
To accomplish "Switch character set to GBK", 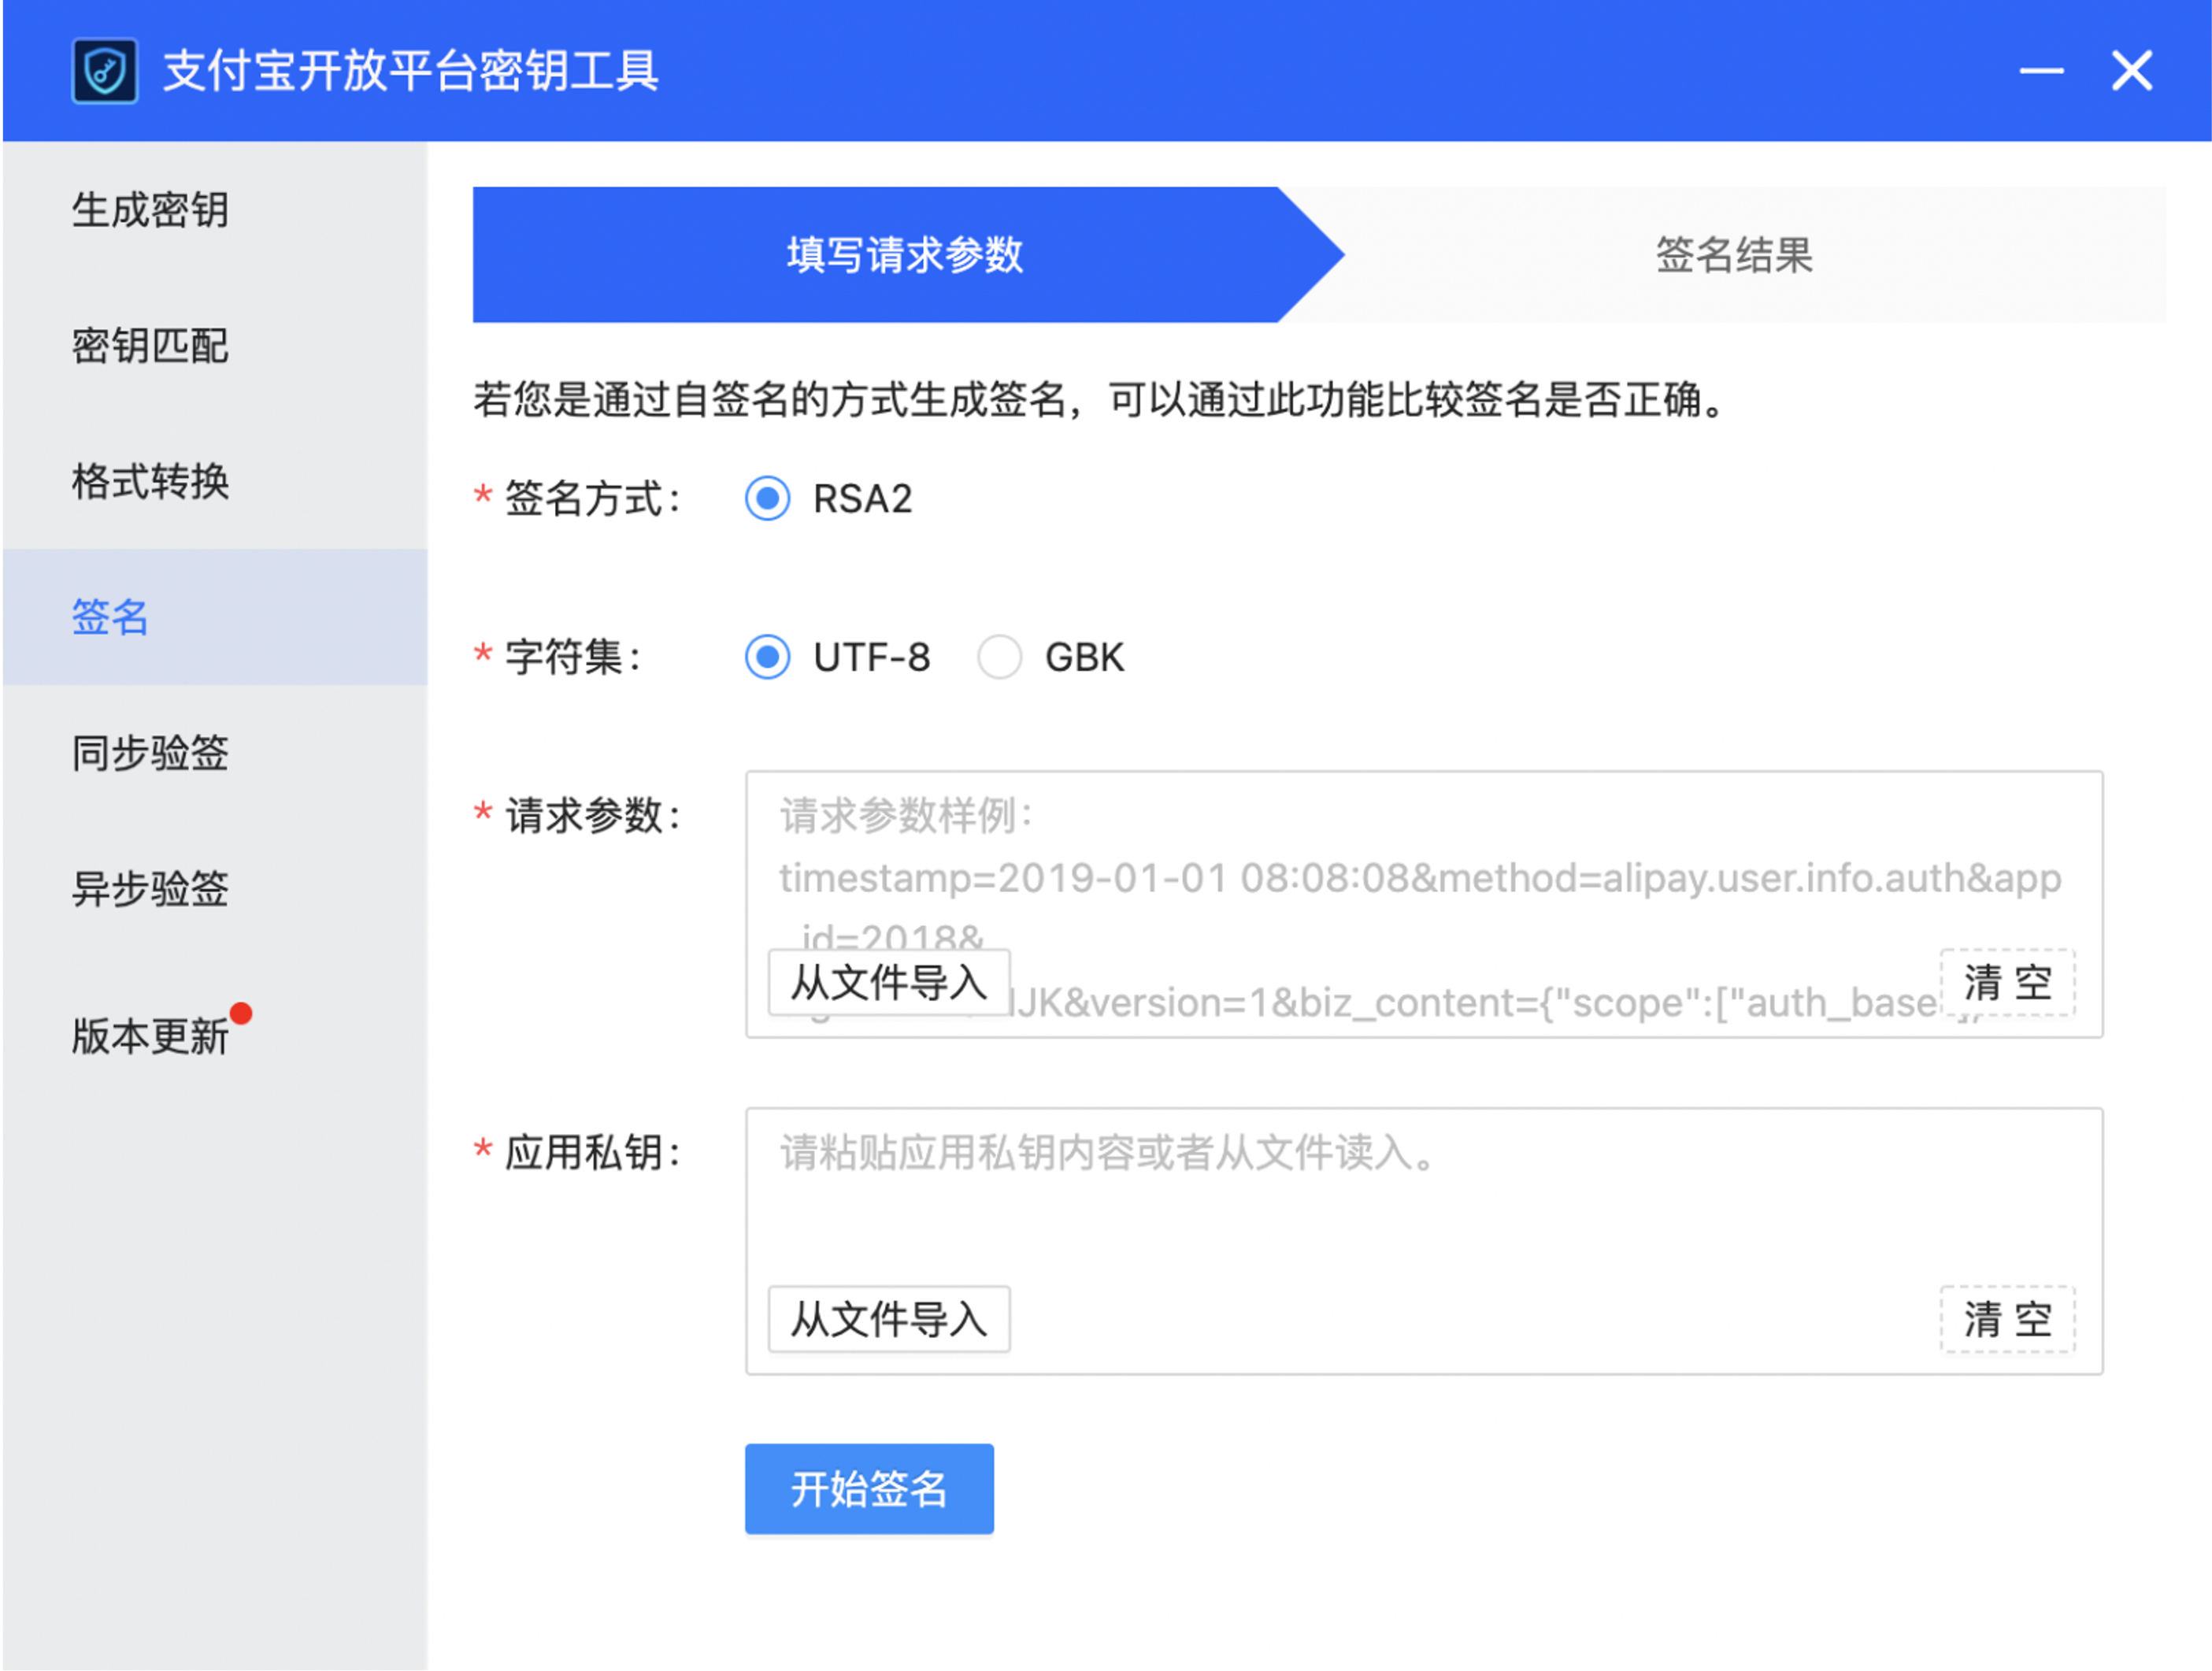I will [x=999, y=657].
